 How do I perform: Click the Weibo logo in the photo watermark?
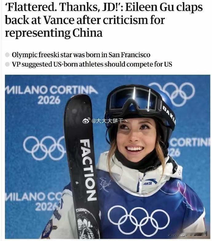[87, 121]
